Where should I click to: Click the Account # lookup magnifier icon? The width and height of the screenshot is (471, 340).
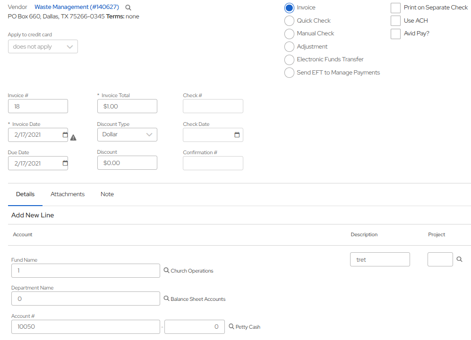click(231, 326)
